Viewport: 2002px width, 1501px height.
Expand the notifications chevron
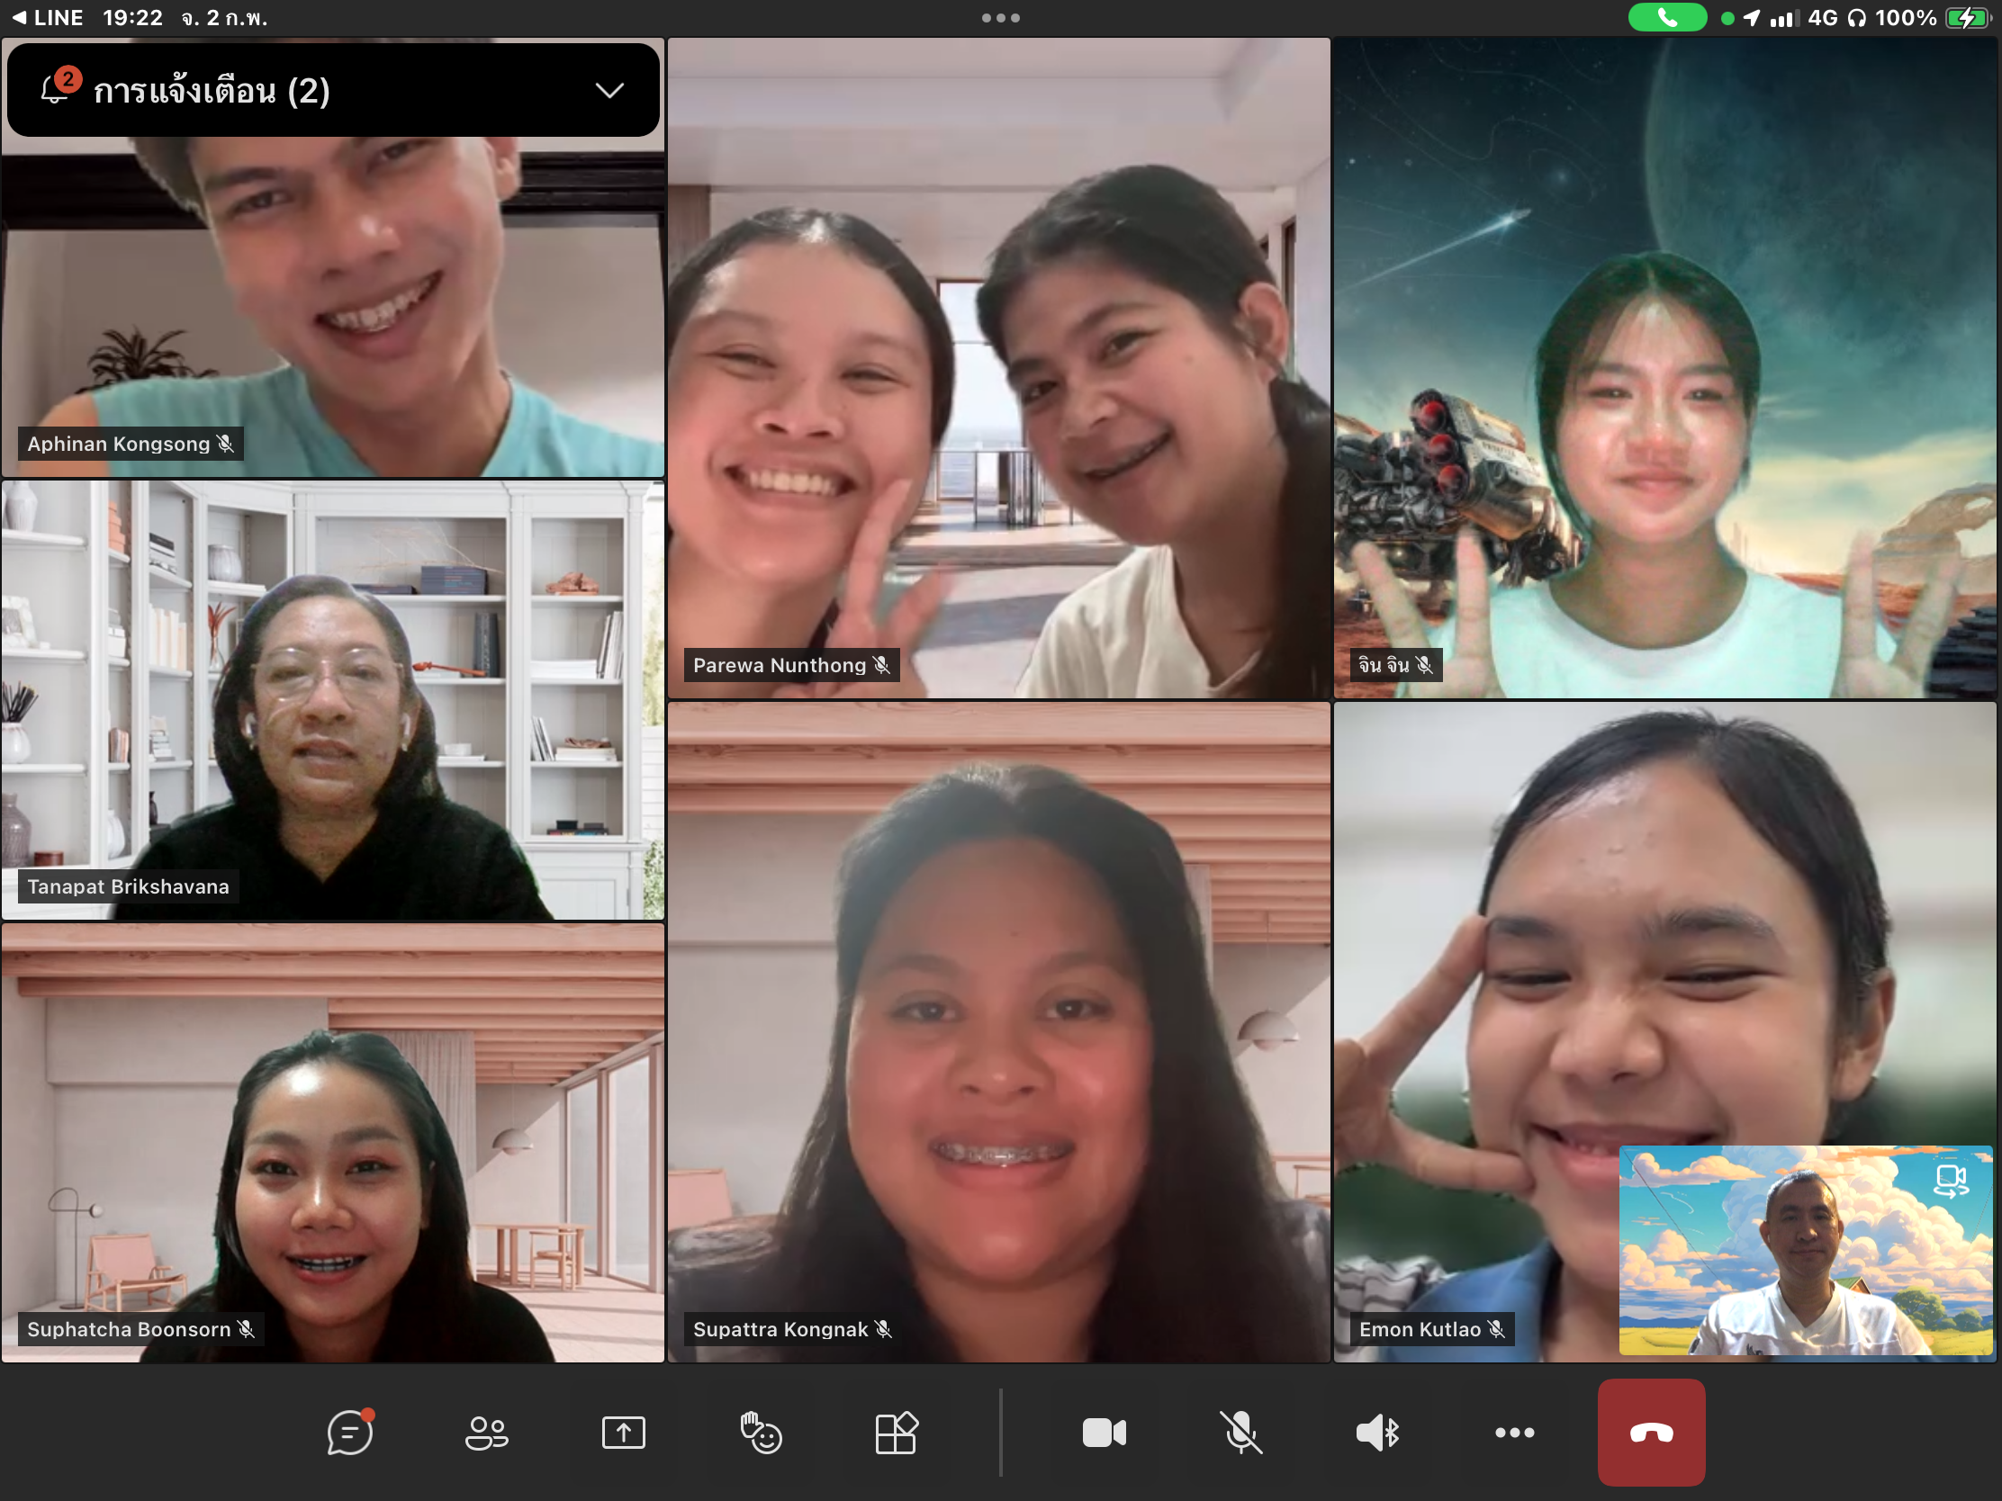point(609,91)
